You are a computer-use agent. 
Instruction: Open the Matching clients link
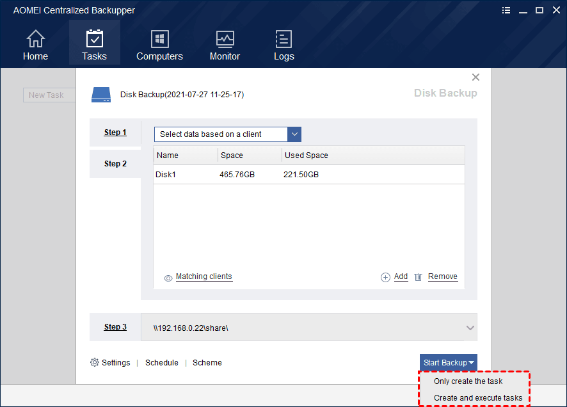click(204, 276)
